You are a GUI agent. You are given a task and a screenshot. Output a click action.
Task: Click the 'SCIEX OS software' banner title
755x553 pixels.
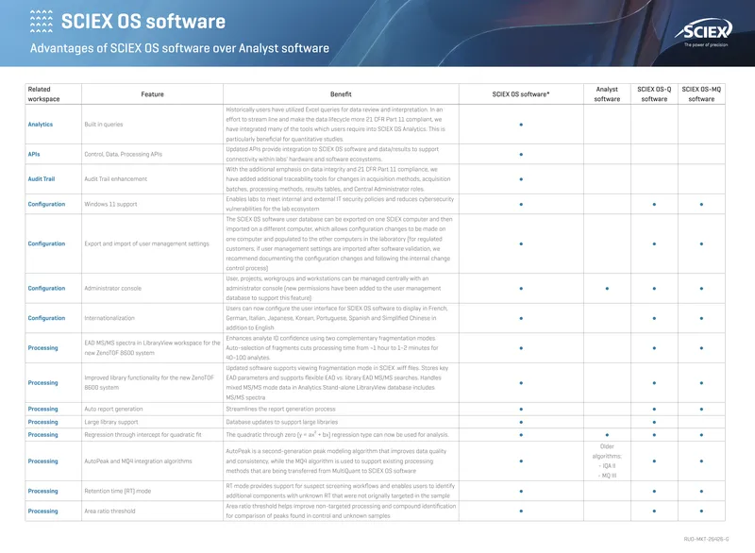[143, 22]
